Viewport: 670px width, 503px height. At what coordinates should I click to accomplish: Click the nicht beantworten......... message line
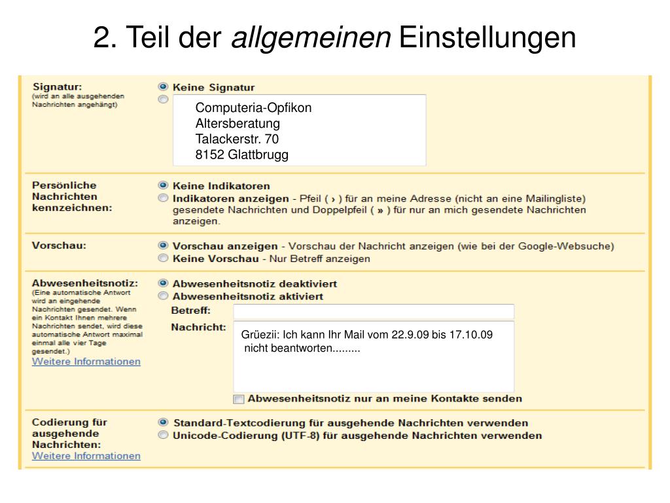tap(302, 348)
